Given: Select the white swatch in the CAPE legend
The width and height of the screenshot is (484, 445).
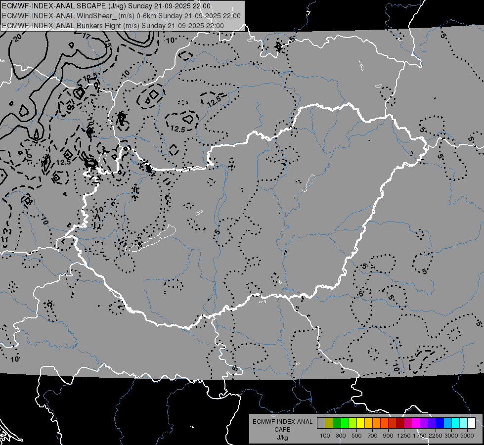Looking at the screenshot, I should tap(472, 423).
